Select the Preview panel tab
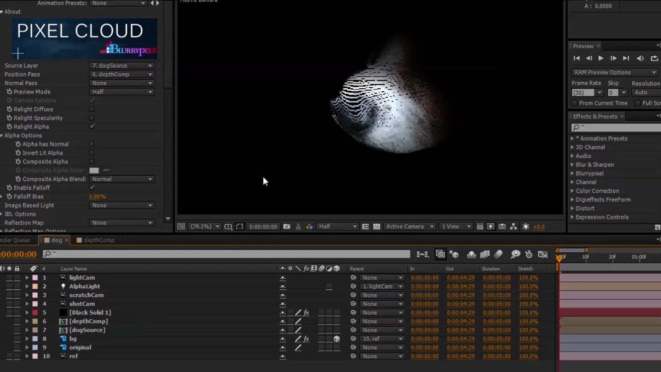Image resolution: width=661 pixels, height=372 pixels. coord(583,46)
